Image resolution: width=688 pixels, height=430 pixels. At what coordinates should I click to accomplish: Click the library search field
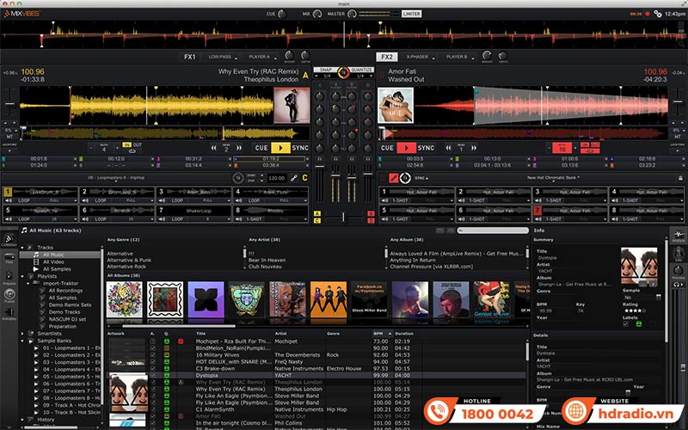[x=493, y=230]
